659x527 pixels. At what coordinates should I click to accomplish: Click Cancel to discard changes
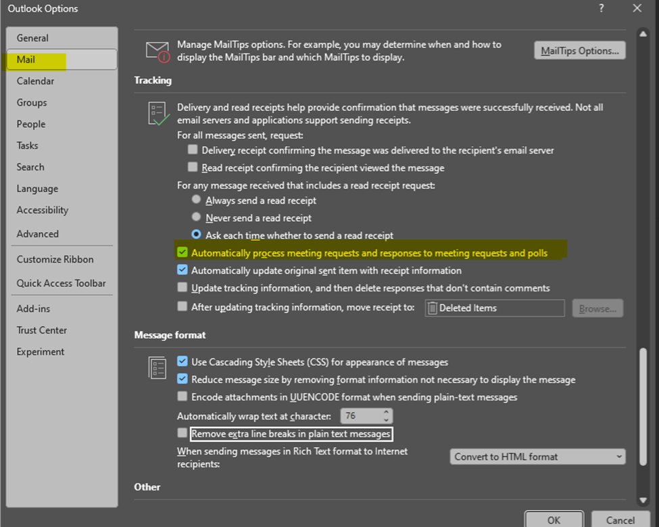coord(620,520)
